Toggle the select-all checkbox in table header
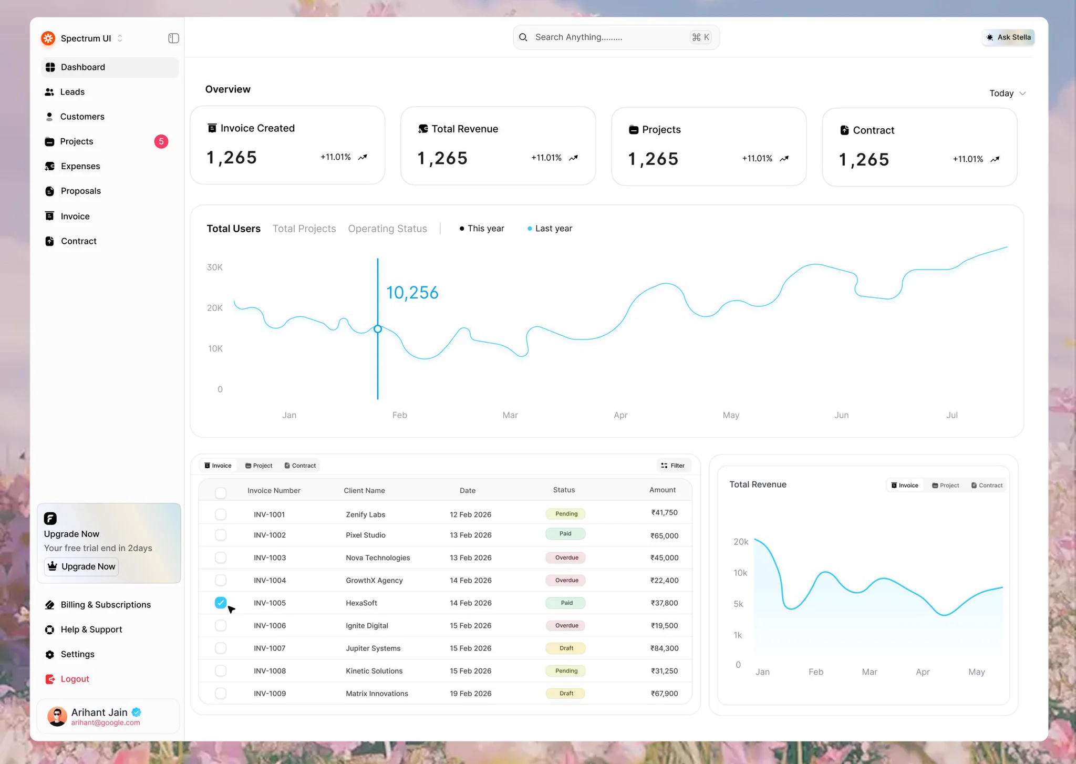This screenshot has height=764, width=1076. [221, 492]
